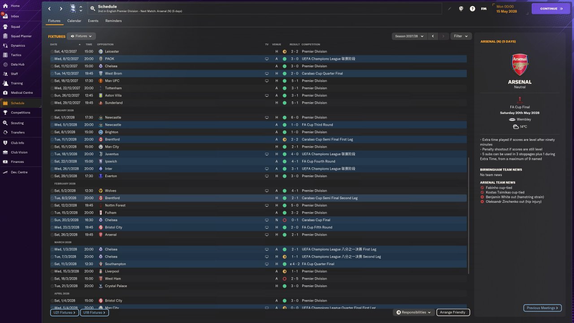Click the pencil edit icon in the top bar
The height and width of the screenshot is (323, 574).
click(450, 9)
